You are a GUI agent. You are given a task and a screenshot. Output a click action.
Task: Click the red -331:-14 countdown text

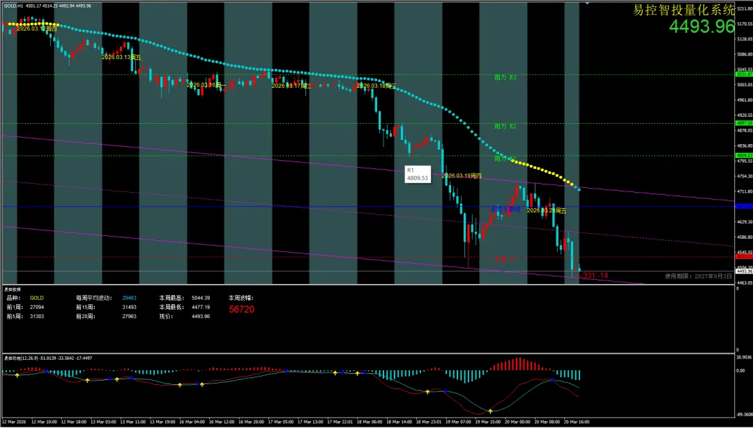click(x=593, y=276)
